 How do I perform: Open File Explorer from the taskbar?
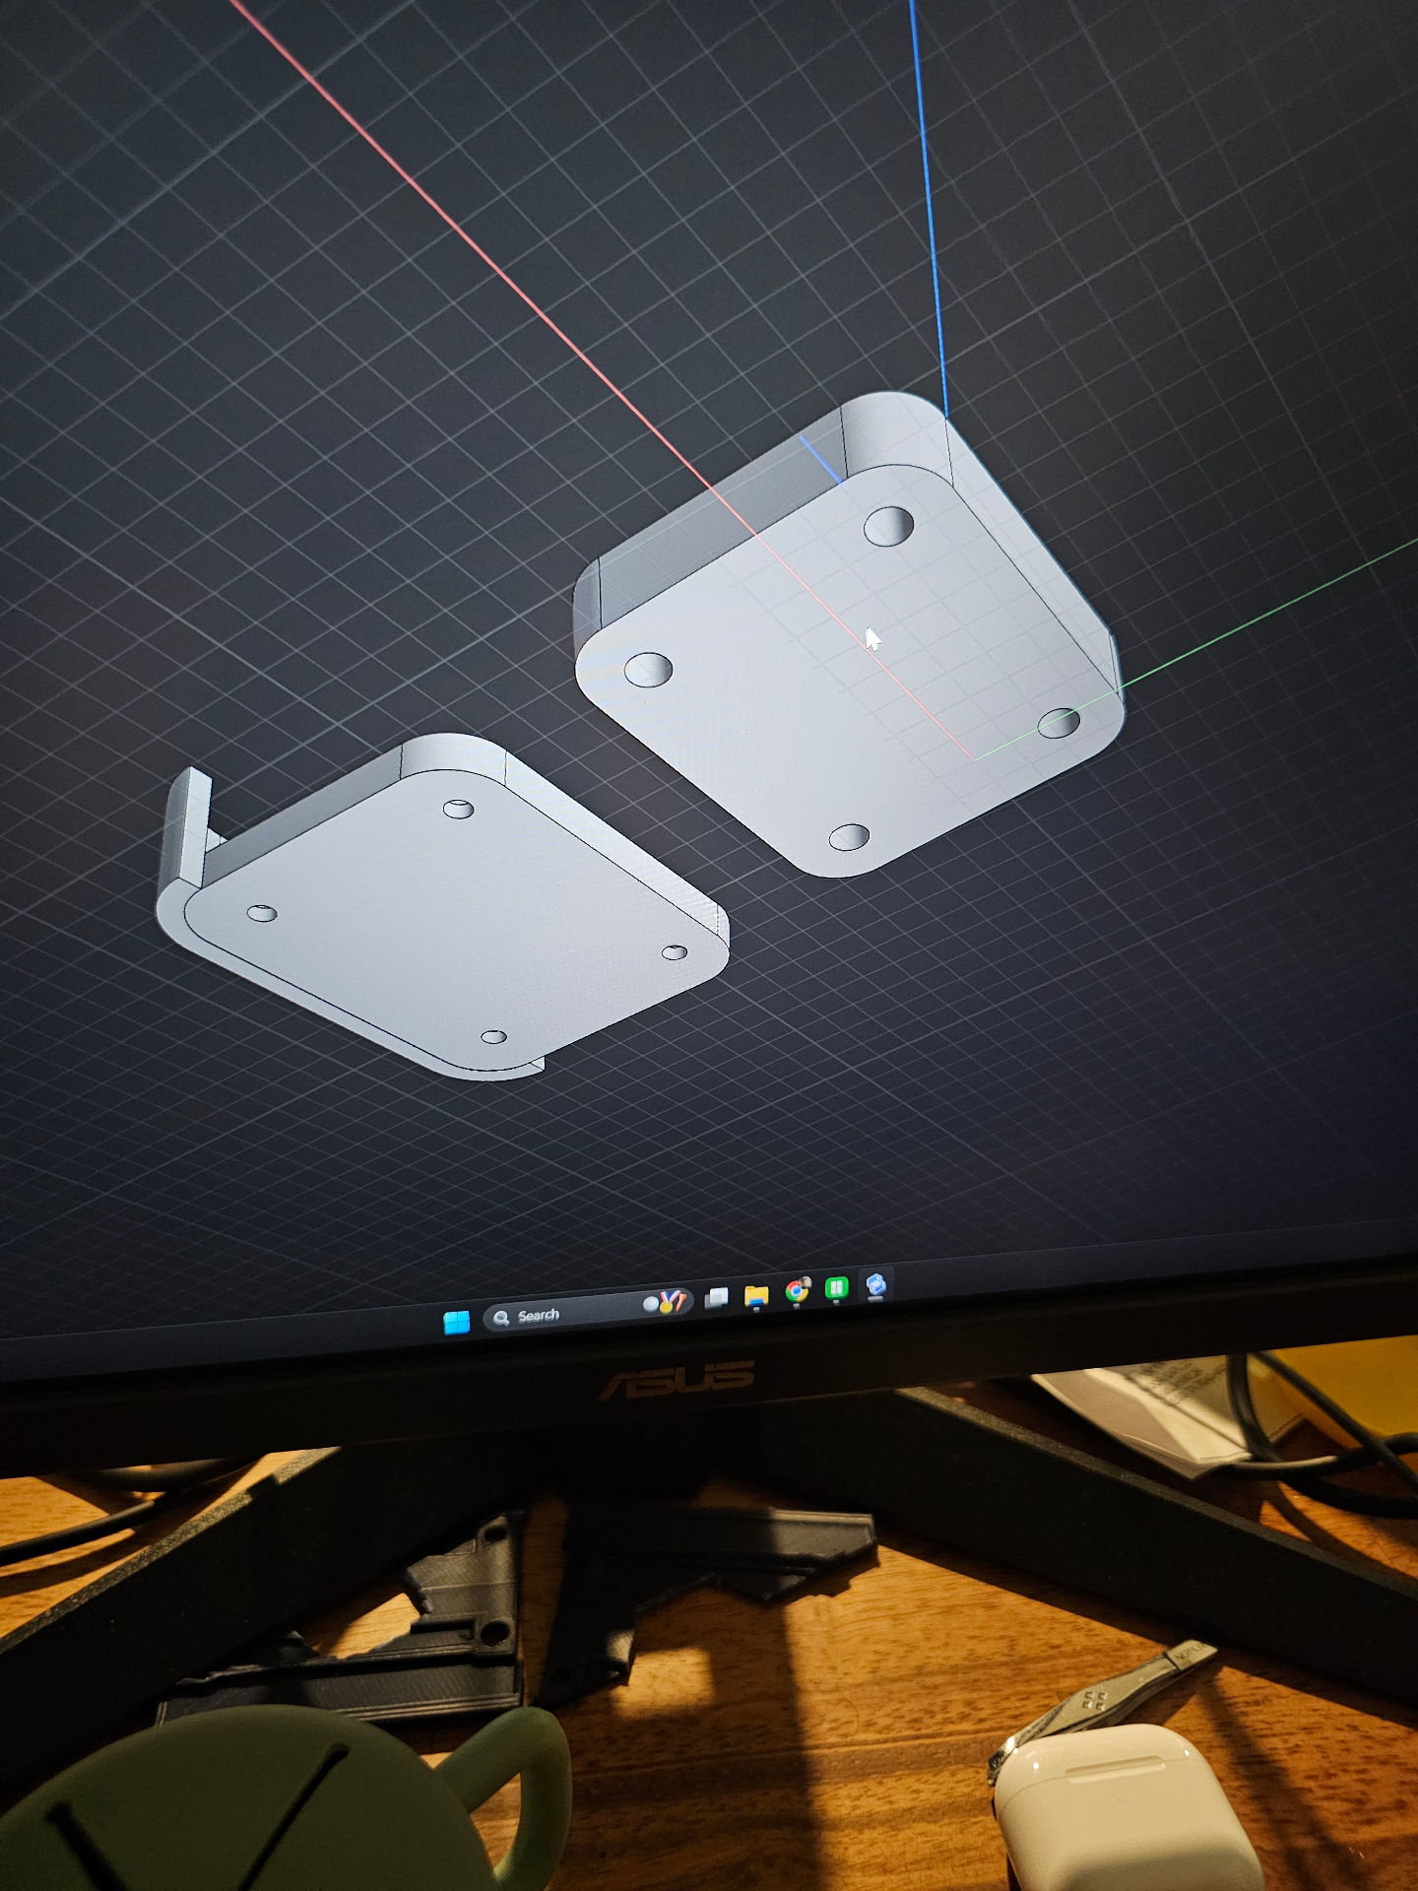[756, 1296]
